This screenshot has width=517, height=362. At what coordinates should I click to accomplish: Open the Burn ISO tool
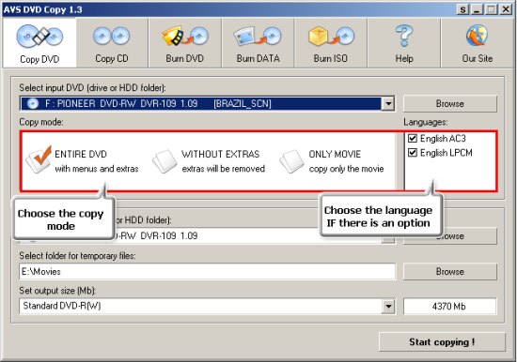(331, 43)
